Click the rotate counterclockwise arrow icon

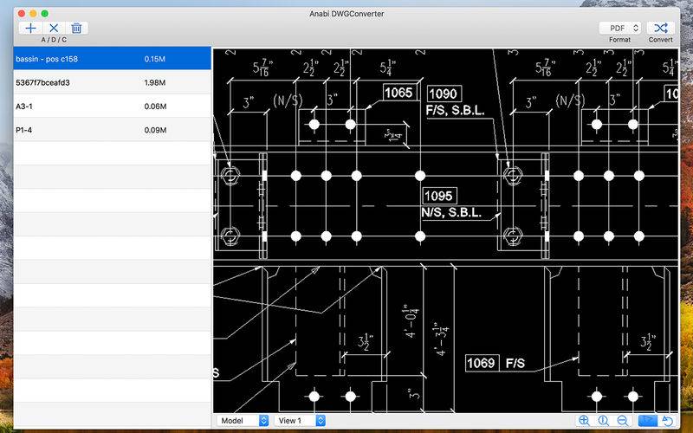(x=668, y=421)
